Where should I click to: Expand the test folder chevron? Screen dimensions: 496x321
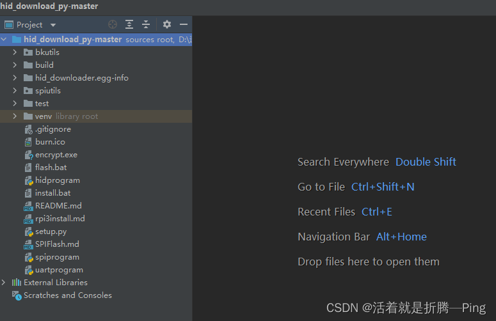point(15,104)
